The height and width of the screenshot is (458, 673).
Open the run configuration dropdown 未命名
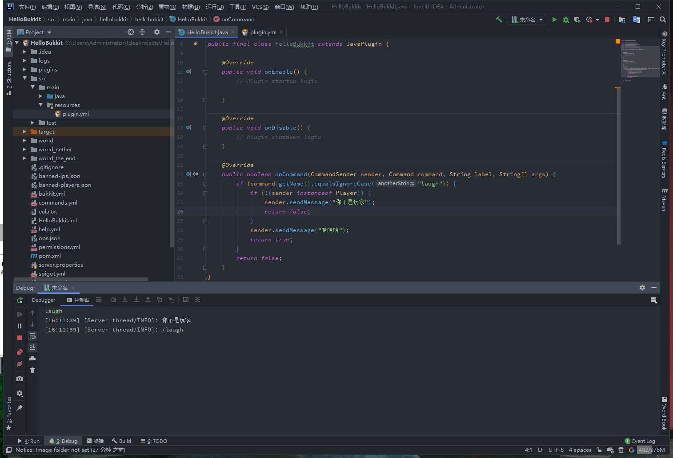[x=527, y=20]
